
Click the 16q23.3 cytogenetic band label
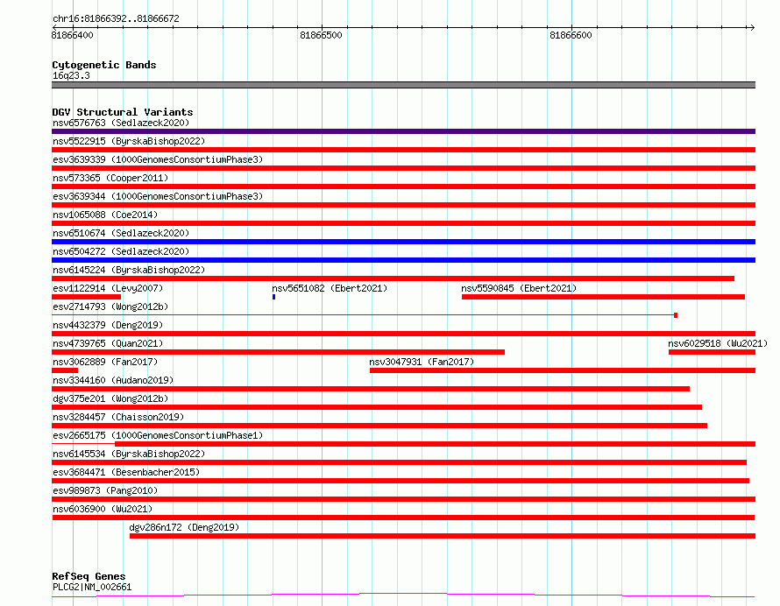point(71,75)
